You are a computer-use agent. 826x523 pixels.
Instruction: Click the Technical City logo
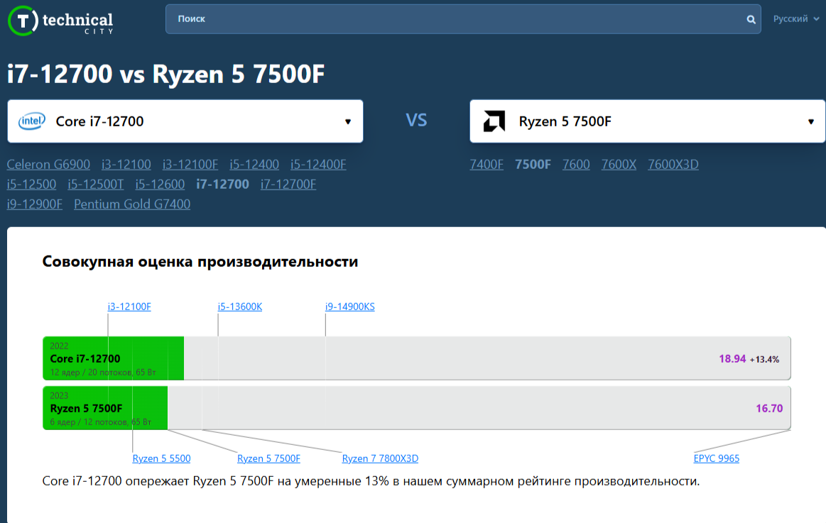point(60,21)
